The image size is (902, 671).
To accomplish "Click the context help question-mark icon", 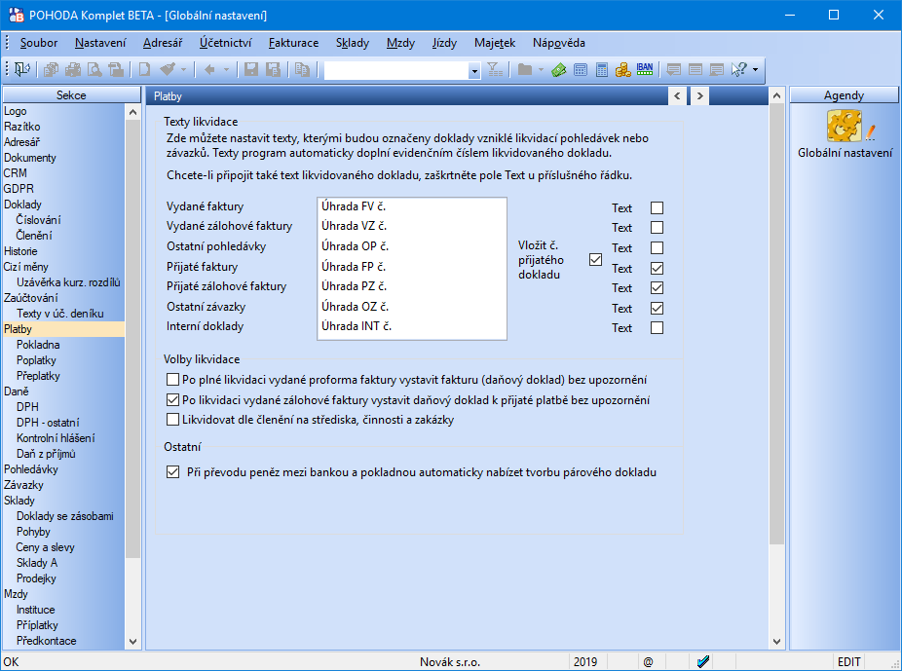I will coord(738,69).
